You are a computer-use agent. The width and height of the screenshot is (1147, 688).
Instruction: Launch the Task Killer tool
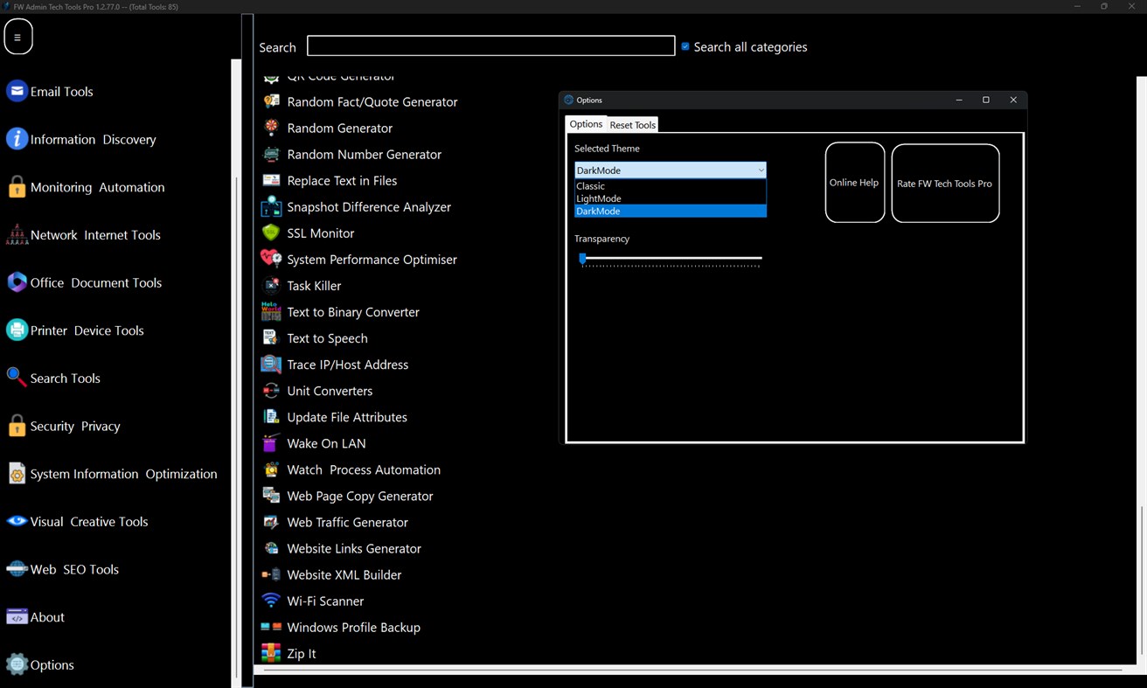(x=314, y=285)
